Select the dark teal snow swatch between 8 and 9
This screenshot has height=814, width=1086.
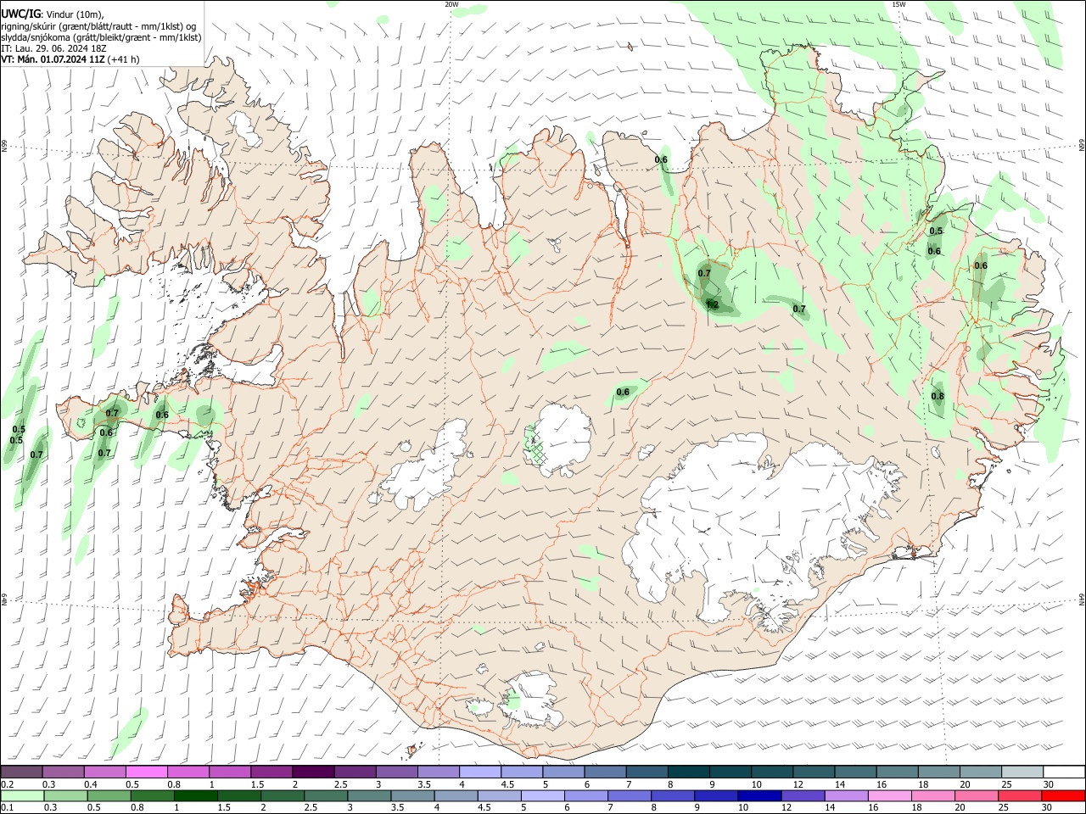click(x=688, y=772)
